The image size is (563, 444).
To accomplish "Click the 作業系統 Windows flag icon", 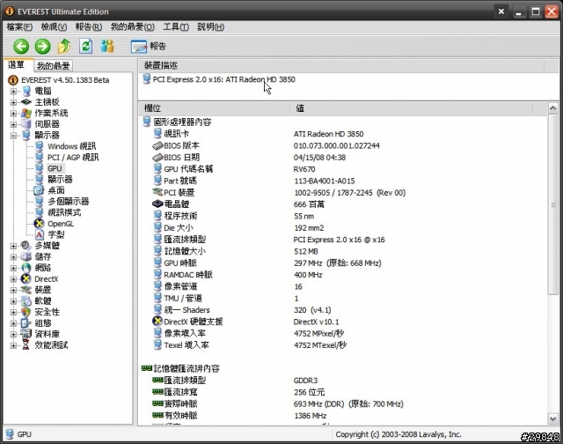I will [x=26, y=114].
